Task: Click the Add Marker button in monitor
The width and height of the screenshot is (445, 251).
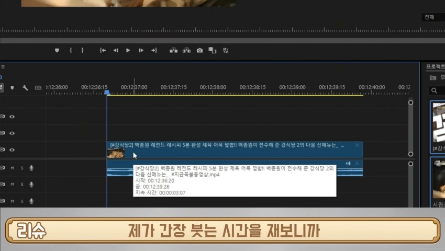Action: click(57, 50)
